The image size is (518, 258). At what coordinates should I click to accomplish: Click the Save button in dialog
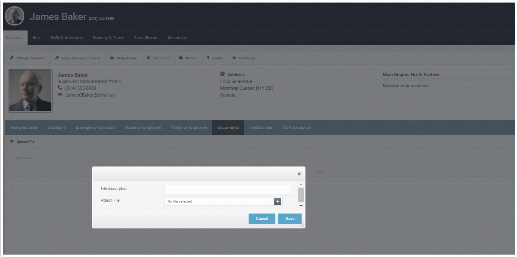point(290,219)
